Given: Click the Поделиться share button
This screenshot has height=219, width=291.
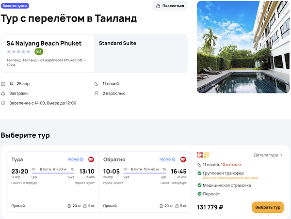Looking at the screenshot, I should click(170, 6).
